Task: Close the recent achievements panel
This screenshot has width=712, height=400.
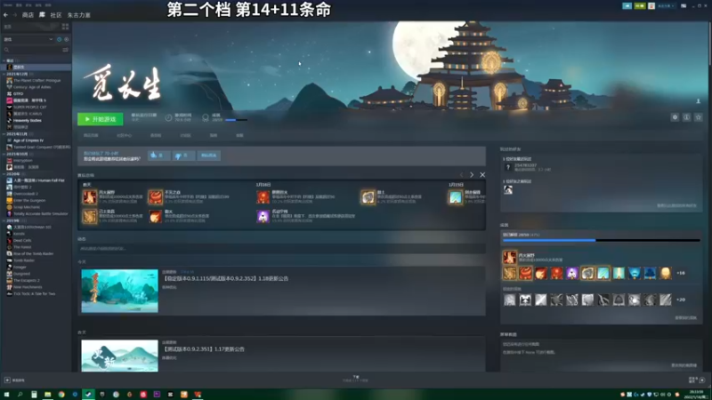Action: click(482, 175)
